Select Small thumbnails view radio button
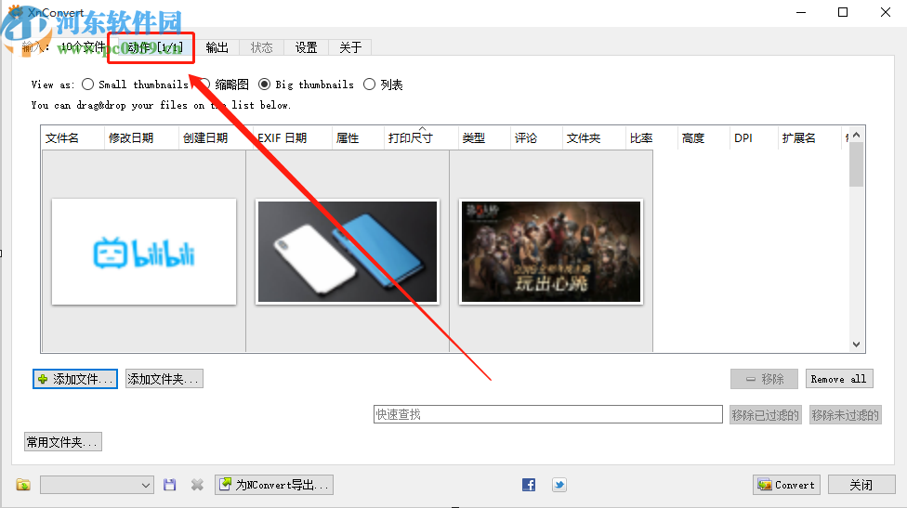907x508 pixels. (x=88, y=85)
